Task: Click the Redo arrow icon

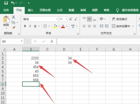Action: pos(21,3)
